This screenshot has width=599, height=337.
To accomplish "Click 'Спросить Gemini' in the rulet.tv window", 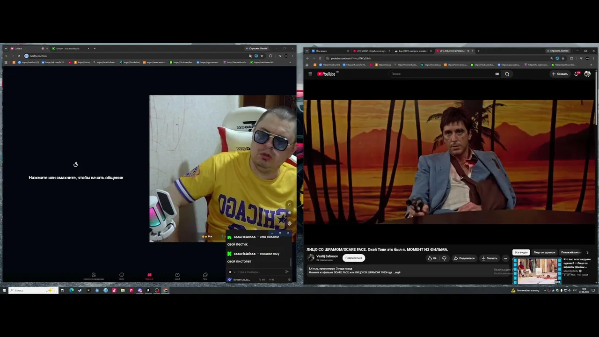I will pyautogui.click(x=256, y=49).
